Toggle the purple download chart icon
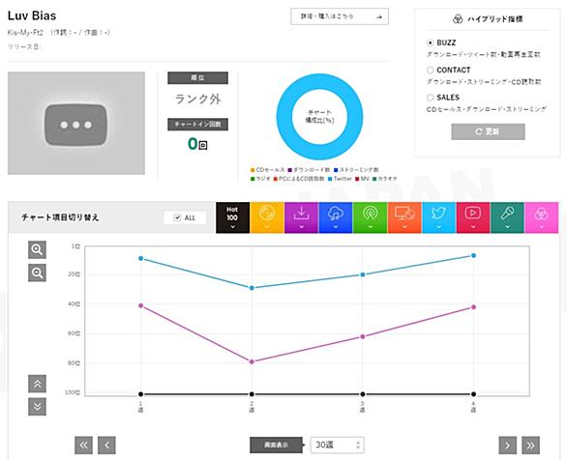This screenshot has width=567, height=460. tap(301, 217)
